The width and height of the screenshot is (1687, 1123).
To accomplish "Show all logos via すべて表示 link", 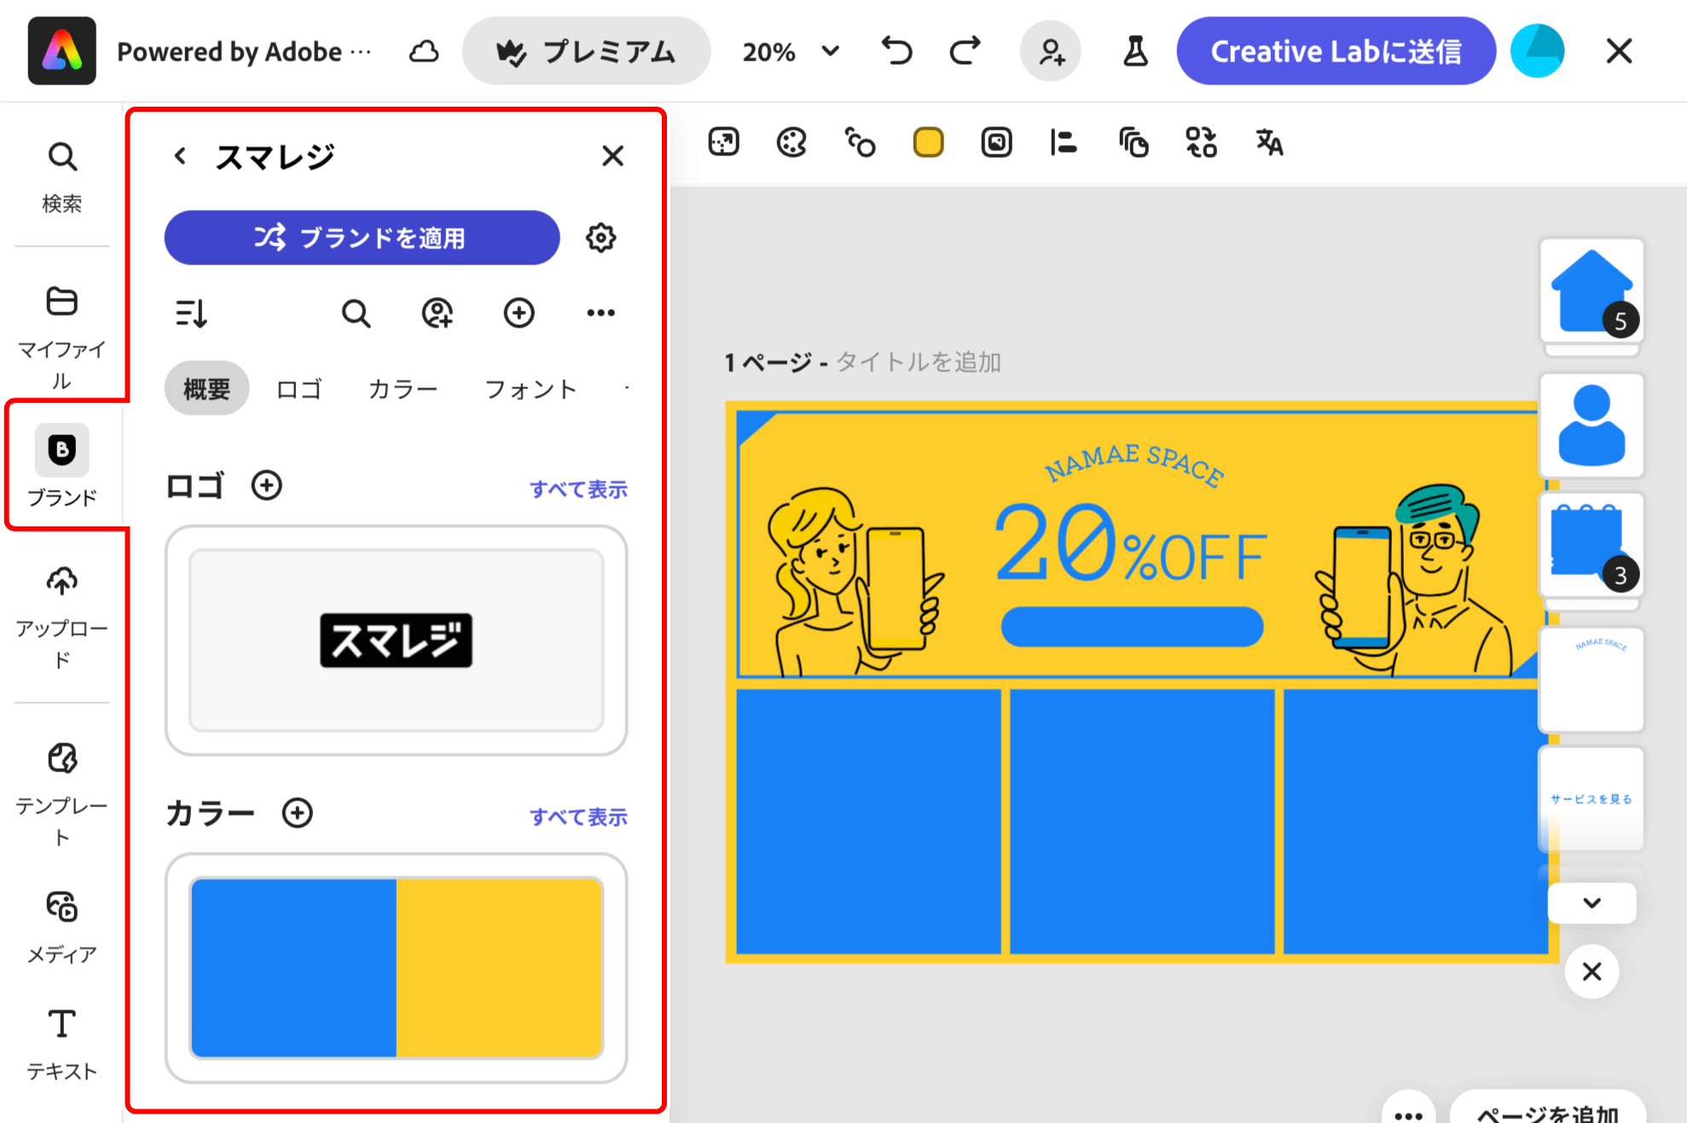I will [578, 489].
